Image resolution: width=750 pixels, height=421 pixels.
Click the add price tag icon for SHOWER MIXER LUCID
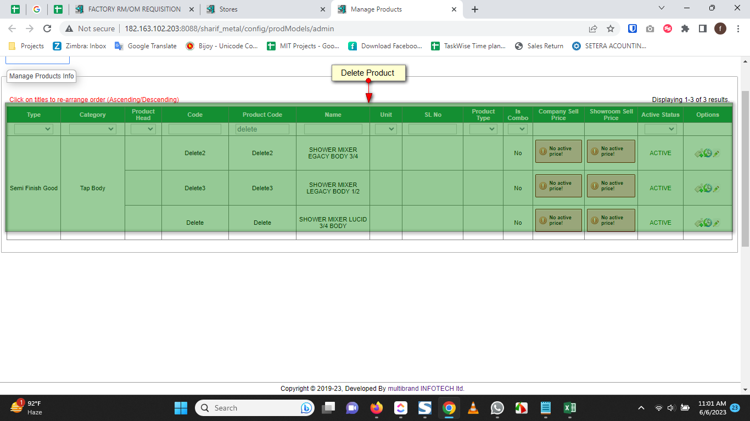pos(699,223)
